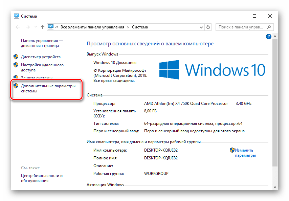Click the vertical scrollbar thumb
This screenshot has height=201, width=289.
tap(275, 102)
